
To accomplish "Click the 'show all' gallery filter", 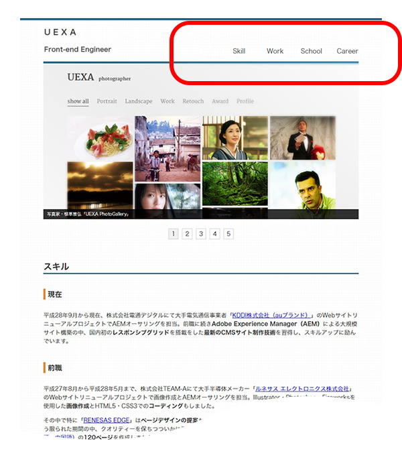I will pos(78,101).
